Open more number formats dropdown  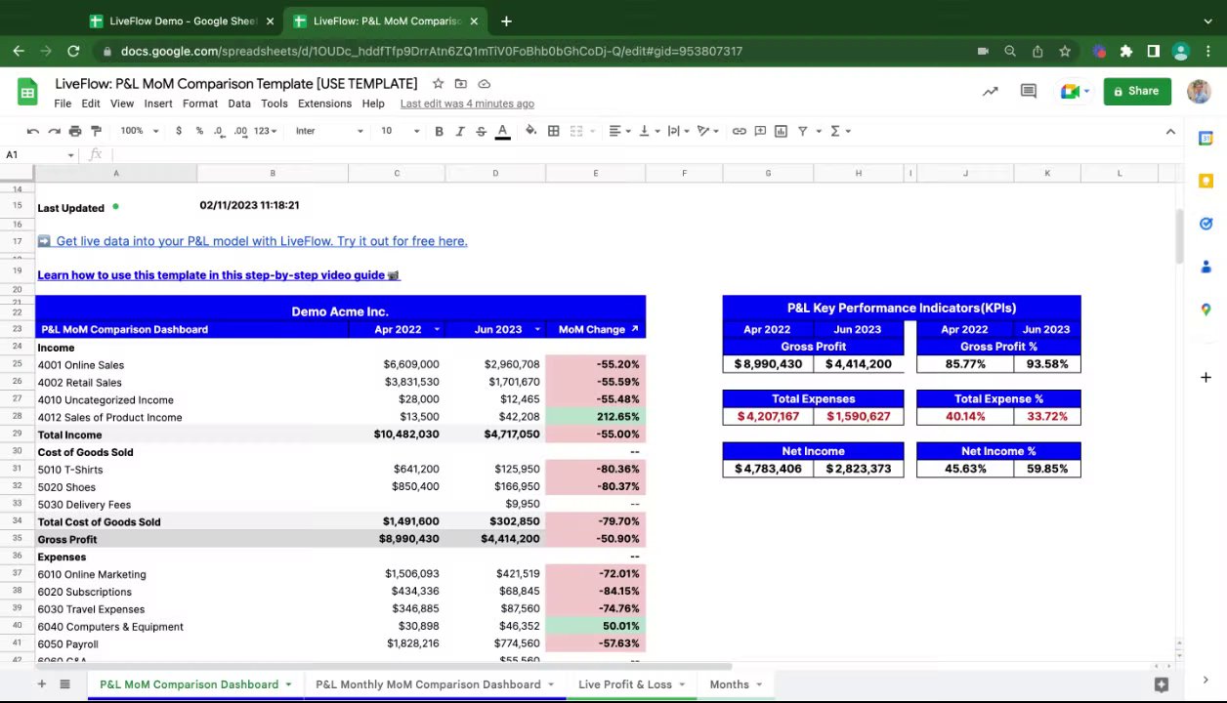click(266, 131)
